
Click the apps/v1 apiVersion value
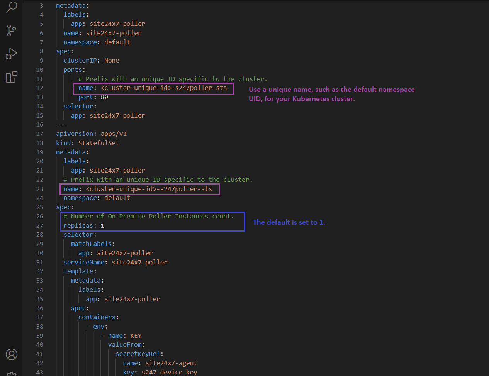[x=114, y=134]
